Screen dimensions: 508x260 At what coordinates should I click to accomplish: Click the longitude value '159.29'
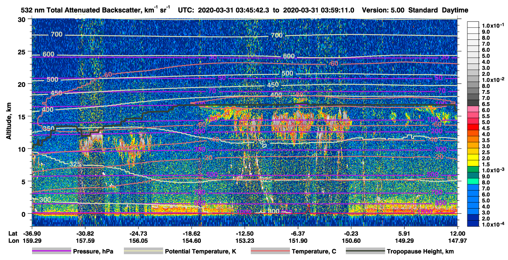(32, 241)
